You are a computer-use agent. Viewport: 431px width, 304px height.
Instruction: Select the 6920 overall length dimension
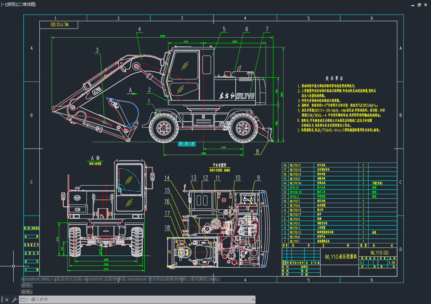tap(162, 36)
